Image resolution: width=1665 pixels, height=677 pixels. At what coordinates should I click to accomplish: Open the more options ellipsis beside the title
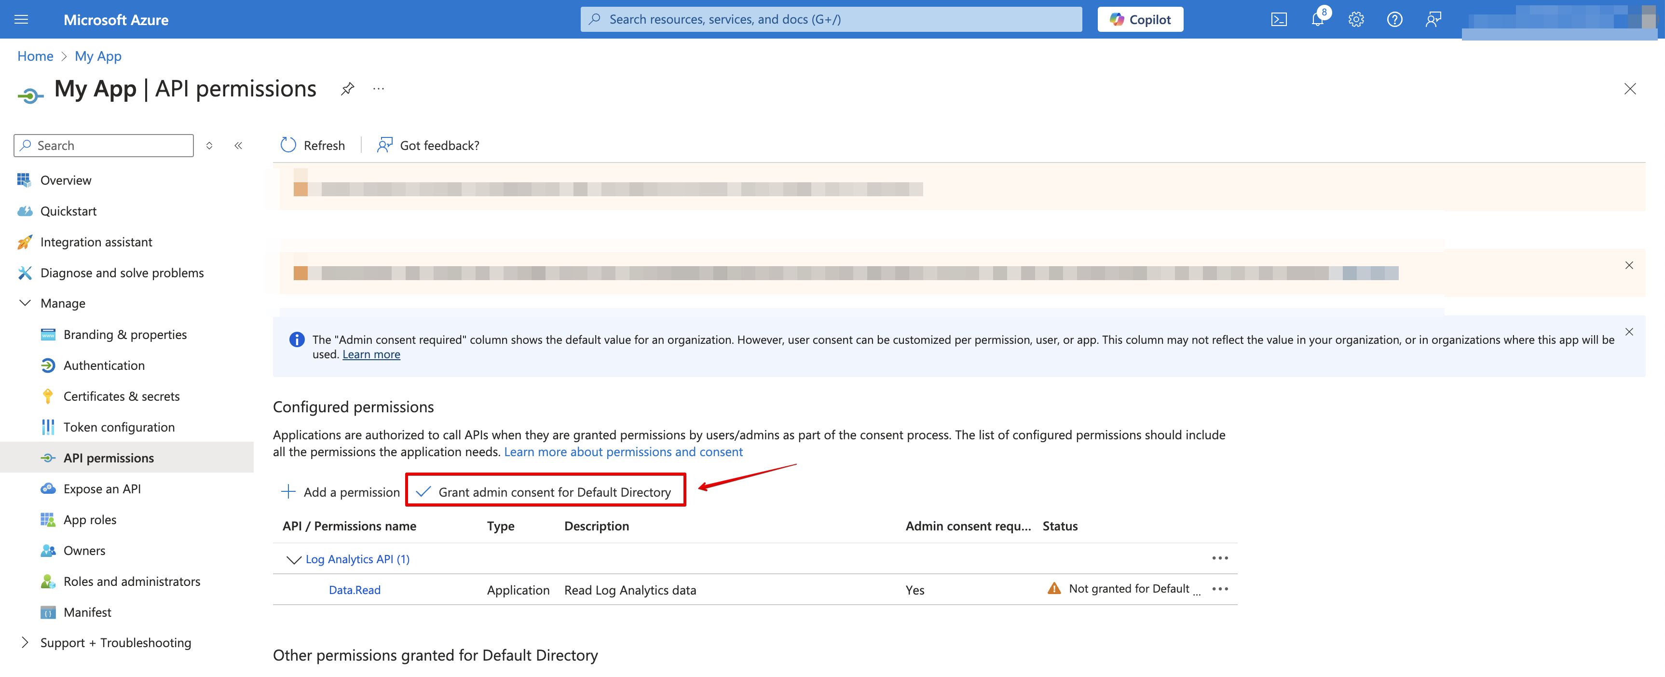pyautogui.click(x=379, y=89)
